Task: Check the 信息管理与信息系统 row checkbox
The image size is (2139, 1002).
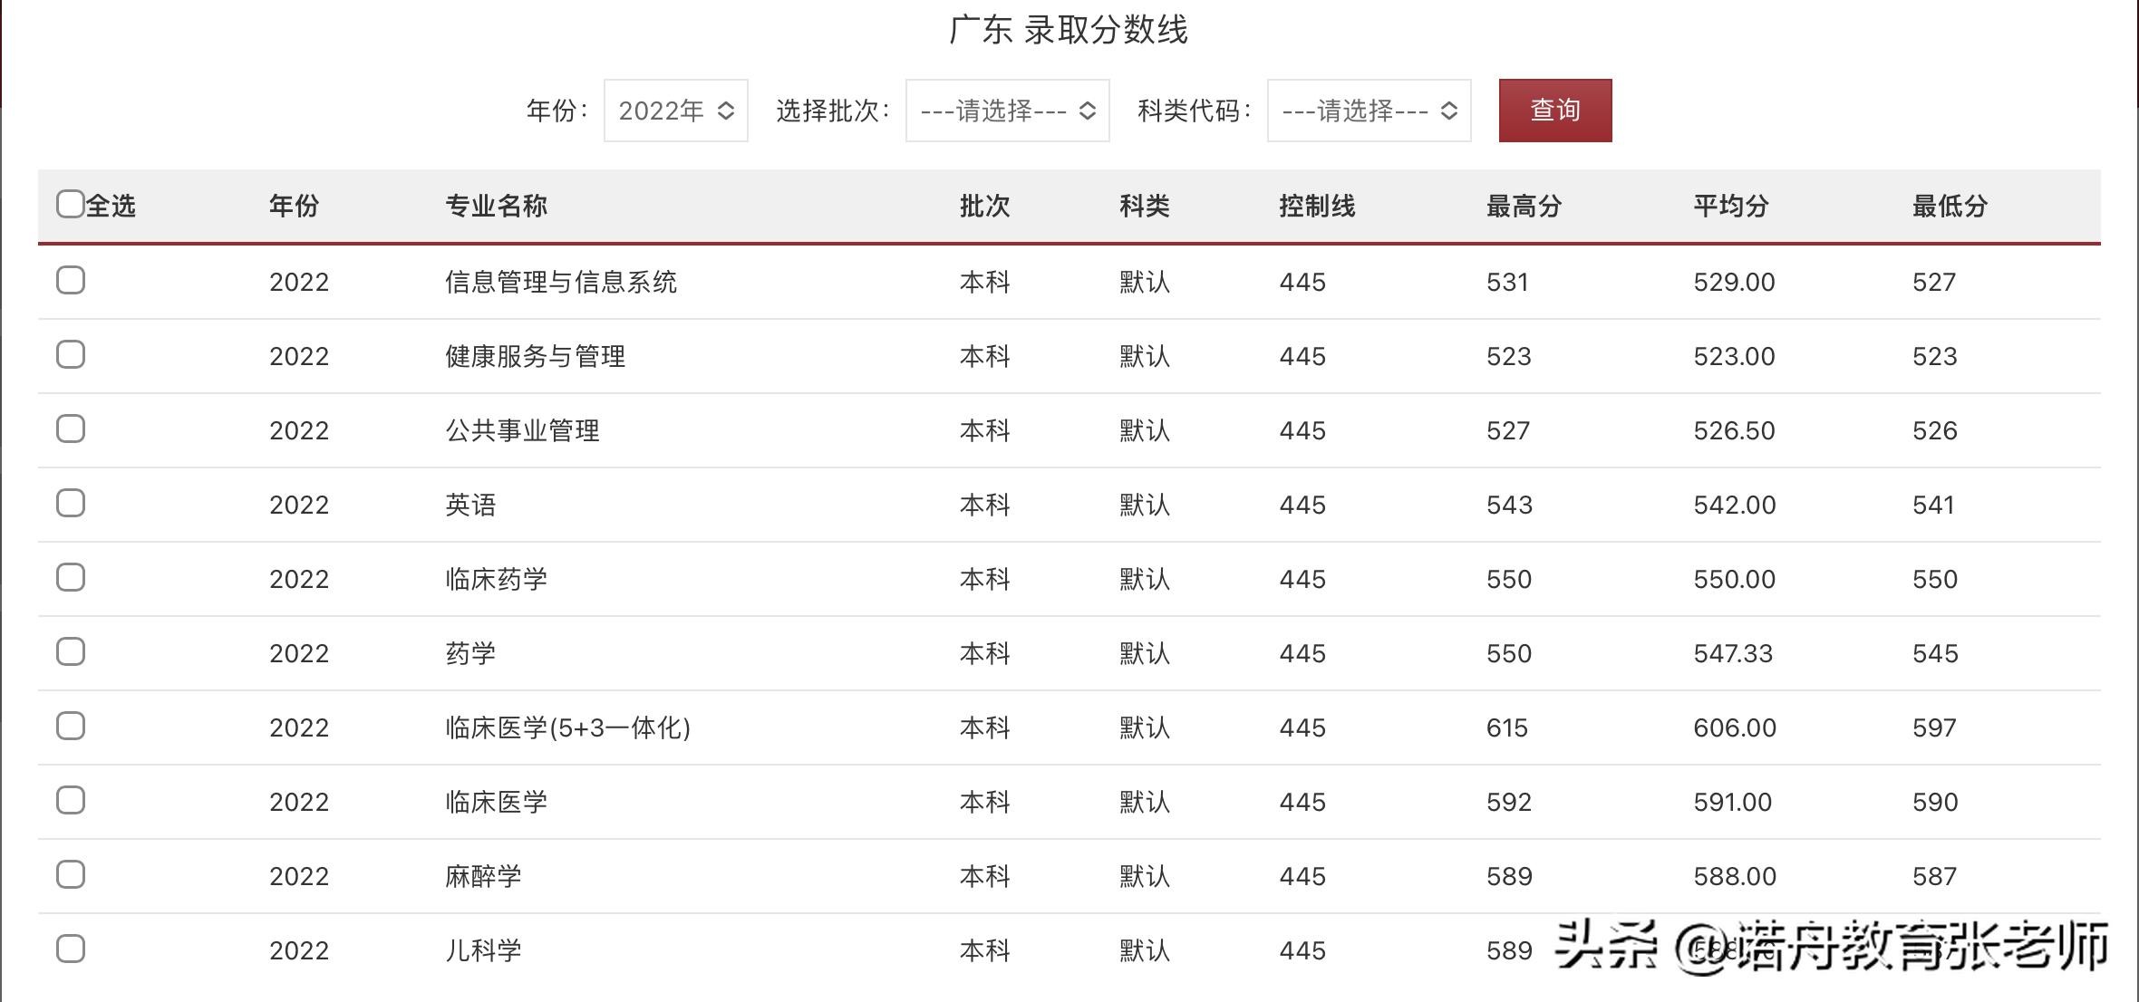Action: [x=71, y=281]
